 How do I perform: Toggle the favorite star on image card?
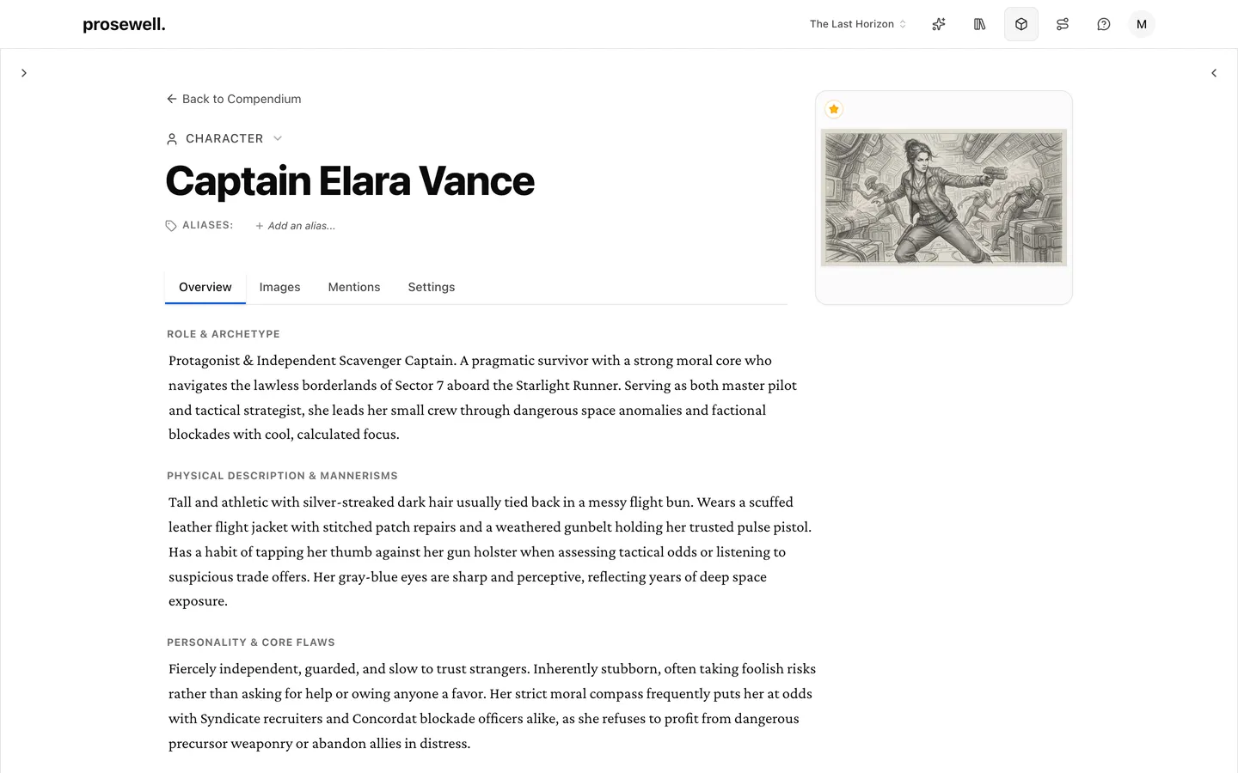834,109
